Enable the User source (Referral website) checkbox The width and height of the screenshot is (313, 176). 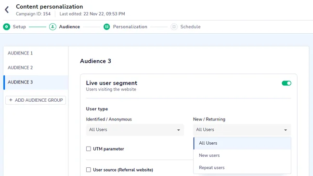89,170
